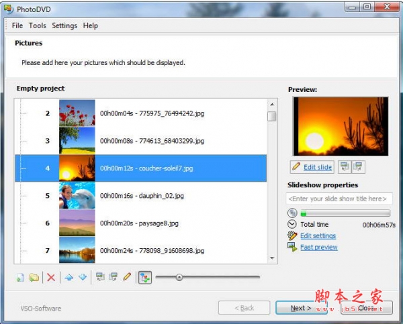The width and height of the screenshot is (403, 324).
Task: Click the thumbnail size slider handle
Action: [x=179, y=277]
